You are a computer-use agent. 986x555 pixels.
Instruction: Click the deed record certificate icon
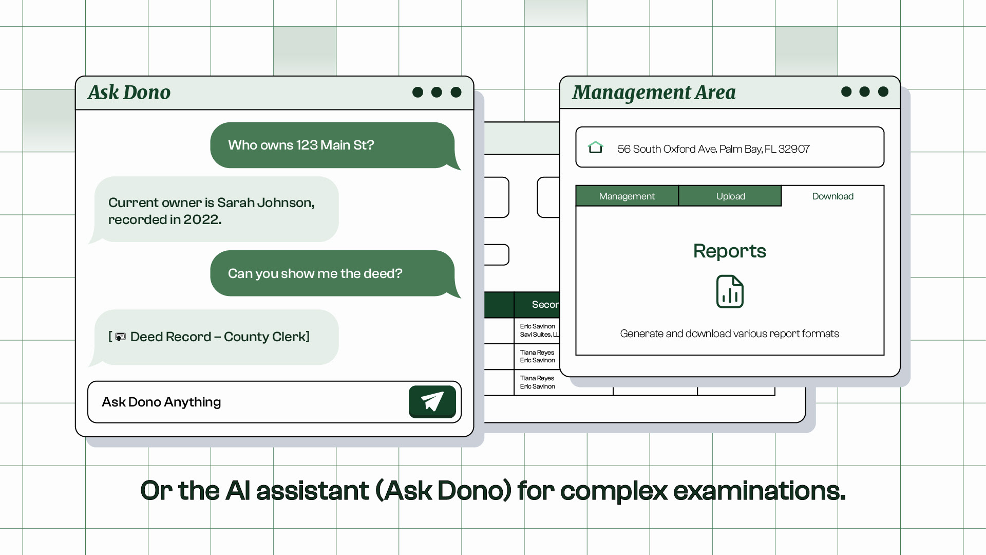pos(121,337)
